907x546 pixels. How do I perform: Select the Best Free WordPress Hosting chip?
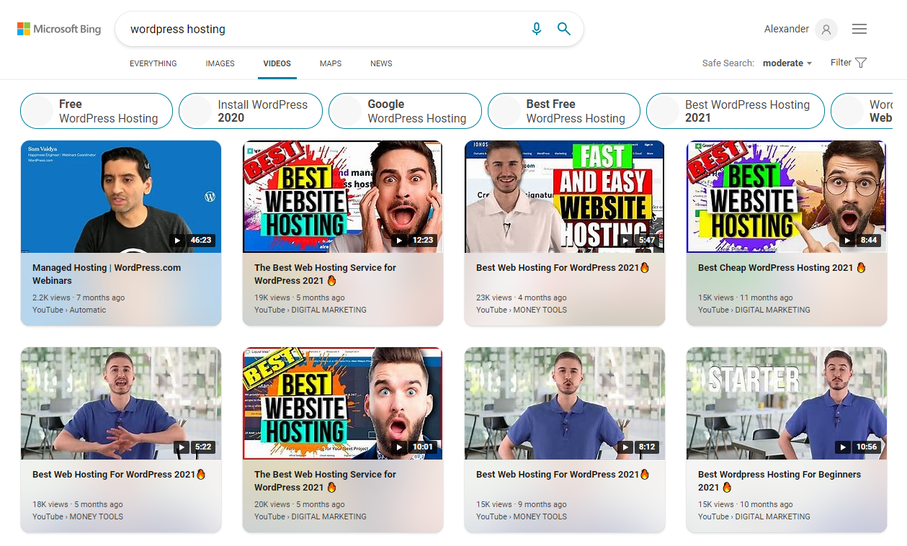pos(564,110)
